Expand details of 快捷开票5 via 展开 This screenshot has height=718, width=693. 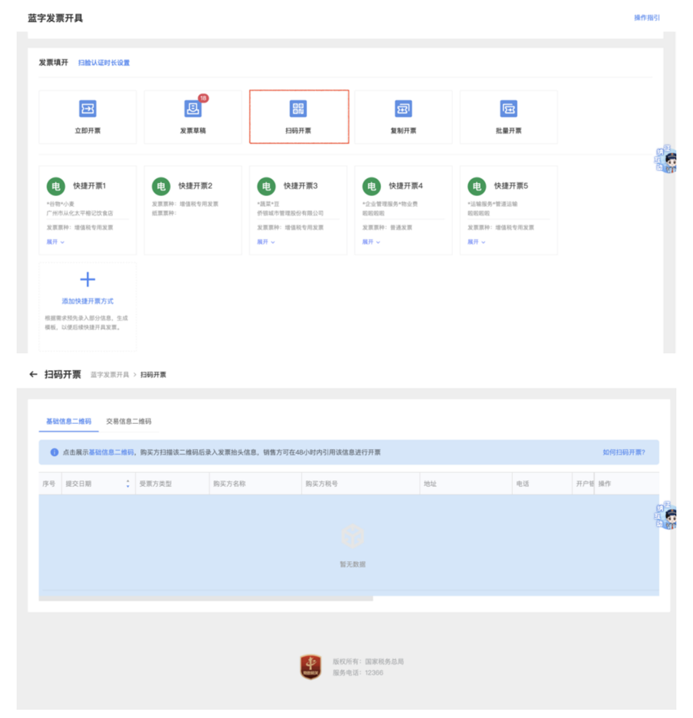tap(476, 241)
